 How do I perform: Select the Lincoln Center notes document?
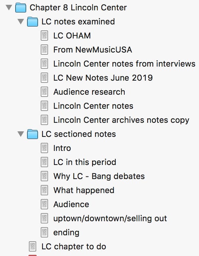click(93, 106)
